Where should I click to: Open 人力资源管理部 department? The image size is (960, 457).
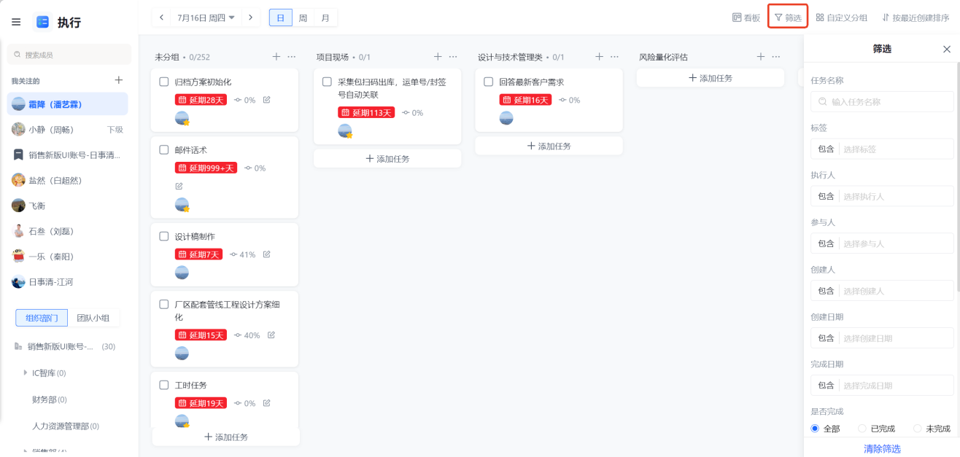point(65,426)
